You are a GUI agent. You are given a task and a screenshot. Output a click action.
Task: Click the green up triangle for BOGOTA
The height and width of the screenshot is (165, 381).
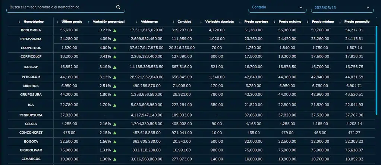(x=115, y=142)
